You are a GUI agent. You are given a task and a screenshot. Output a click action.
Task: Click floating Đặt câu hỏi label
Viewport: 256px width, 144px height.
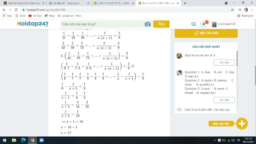221,123
